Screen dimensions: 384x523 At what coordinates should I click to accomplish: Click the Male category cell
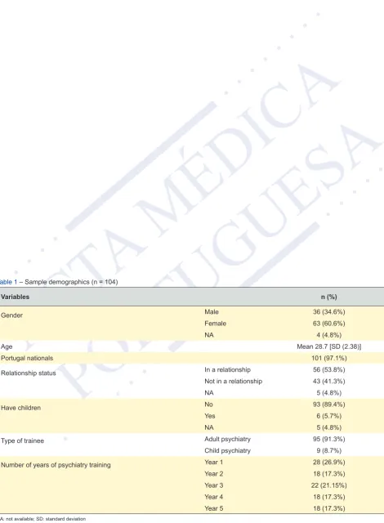[x=212, y=312]
